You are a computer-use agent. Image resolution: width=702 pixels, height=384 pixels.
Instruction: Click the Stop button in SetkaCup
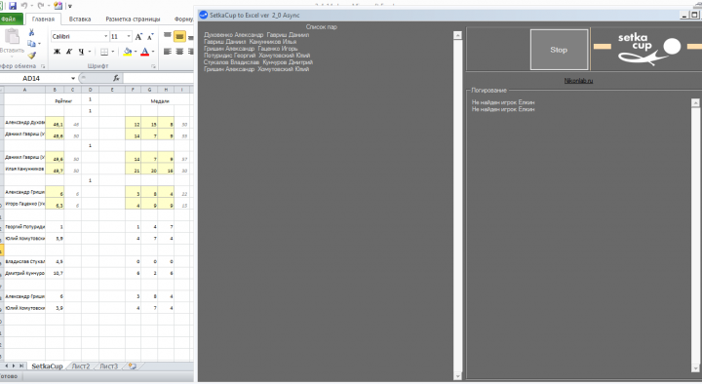pyautogui.click(x=559, y=50)
